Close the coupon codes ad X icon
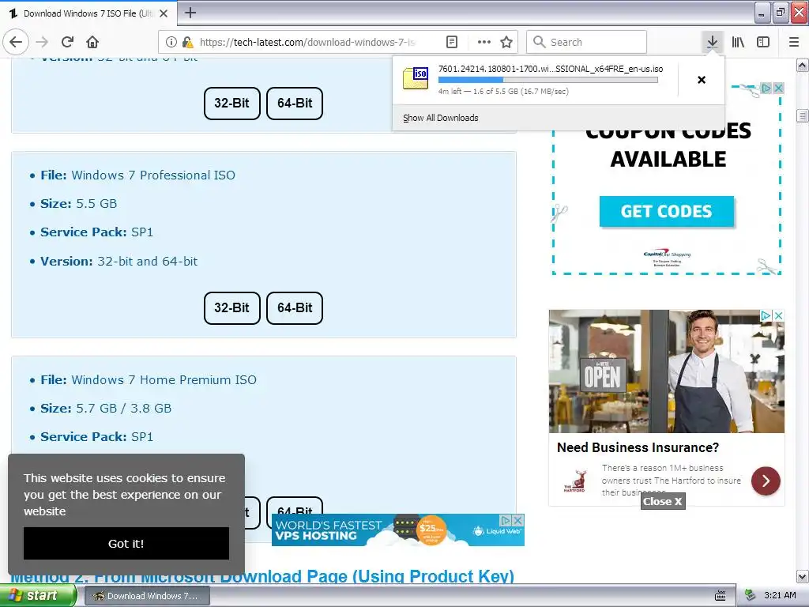809x607 pixels. click(778, 88)
